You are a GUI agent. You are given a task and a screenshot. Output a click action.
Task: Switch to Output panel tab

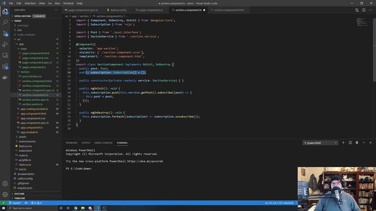pos(86,143)
